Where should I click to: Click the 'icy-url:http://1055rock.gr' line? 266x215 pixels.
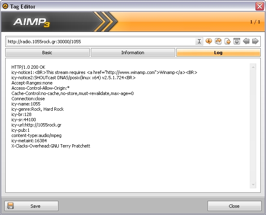[36, 125]
